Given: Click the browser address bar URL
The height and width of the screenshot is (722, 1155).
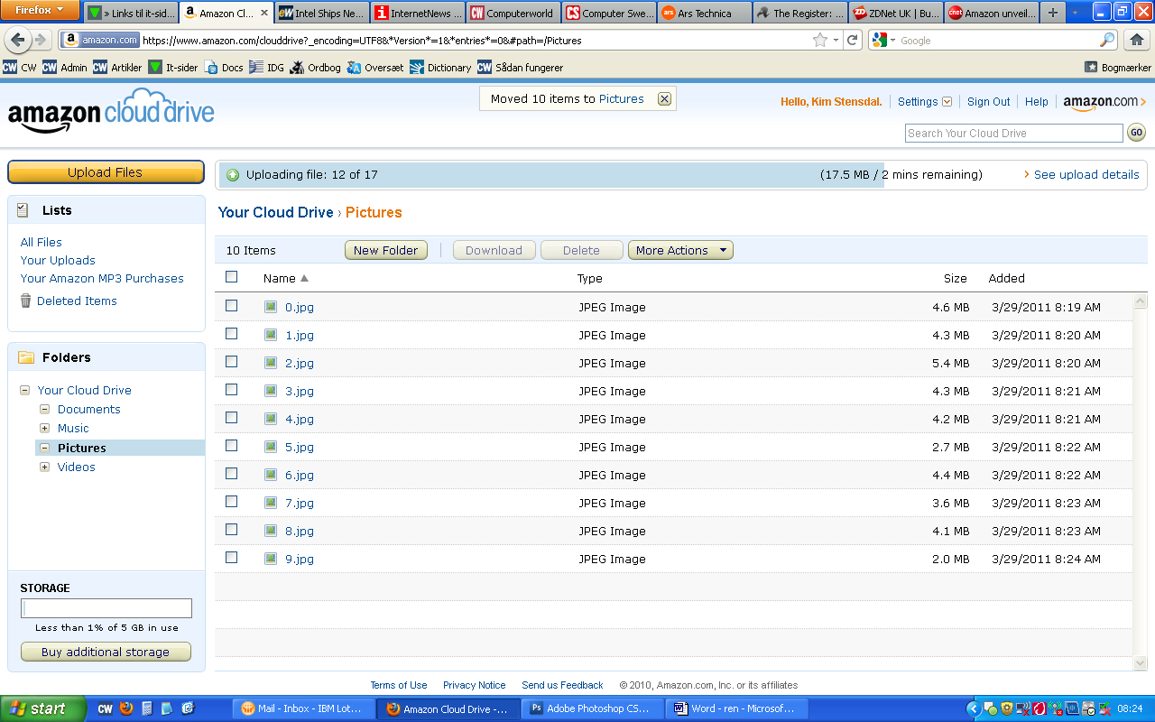Looking at the screenshot, I should [x=362, y=41].
